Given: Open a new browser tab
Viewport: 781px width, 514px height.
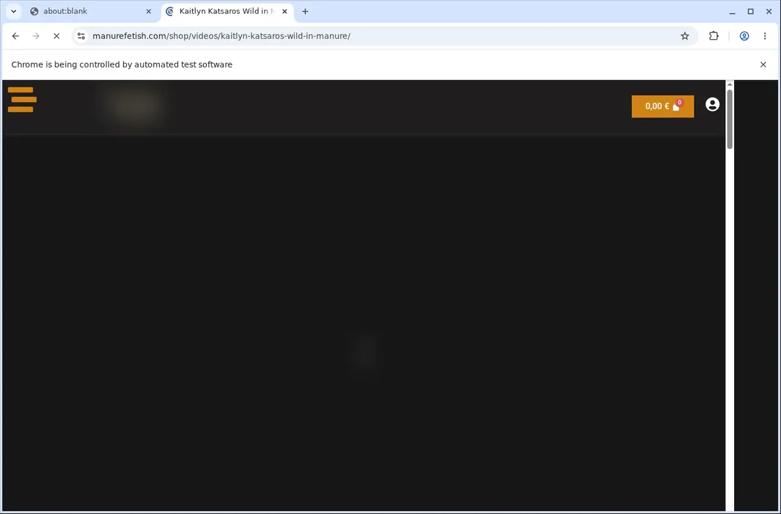Looking at the screenshot, I should 305,12.
